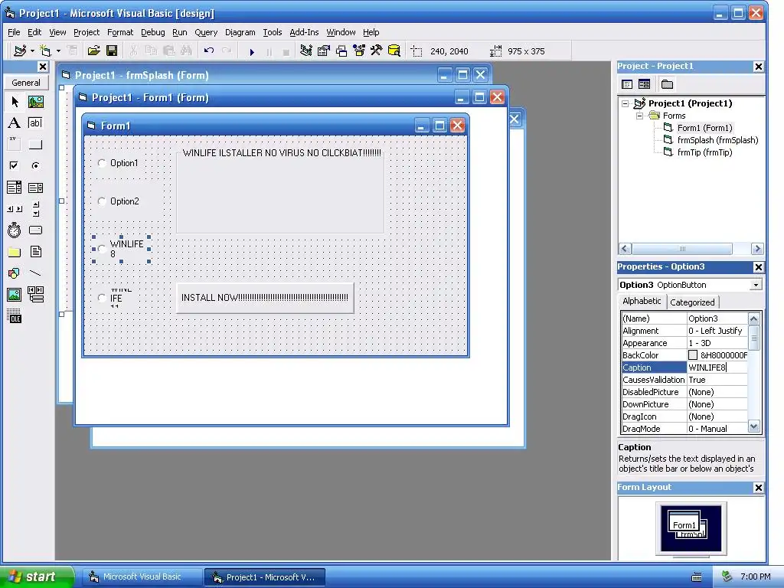Screen dimensions: 784x588
Task: Click the Start (run) play icon
Action: click(252, 51)
